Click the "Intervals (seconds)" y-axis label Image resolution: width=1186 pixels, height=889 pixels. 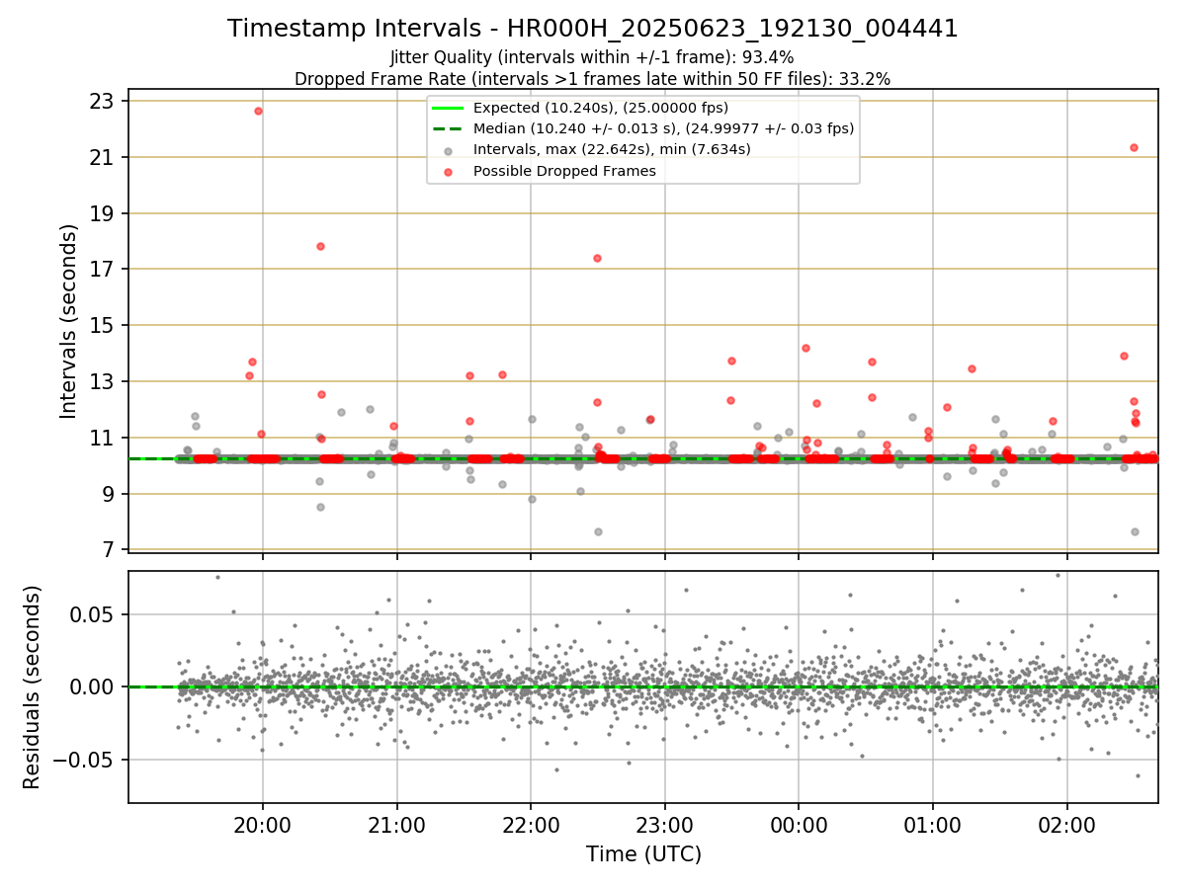coord(69,320)
